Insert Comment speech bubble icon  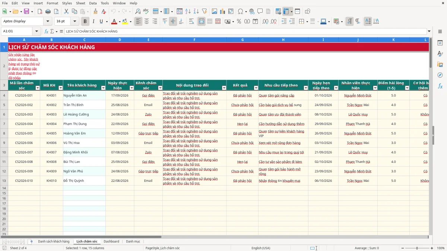(x=260, y=12)
